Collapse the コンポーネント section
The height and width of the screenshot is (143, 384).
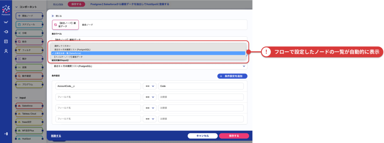point(26,7)
